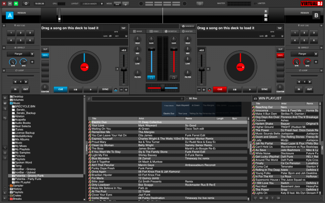Open deck B Flanger effect dropdown

click(316, 54)
